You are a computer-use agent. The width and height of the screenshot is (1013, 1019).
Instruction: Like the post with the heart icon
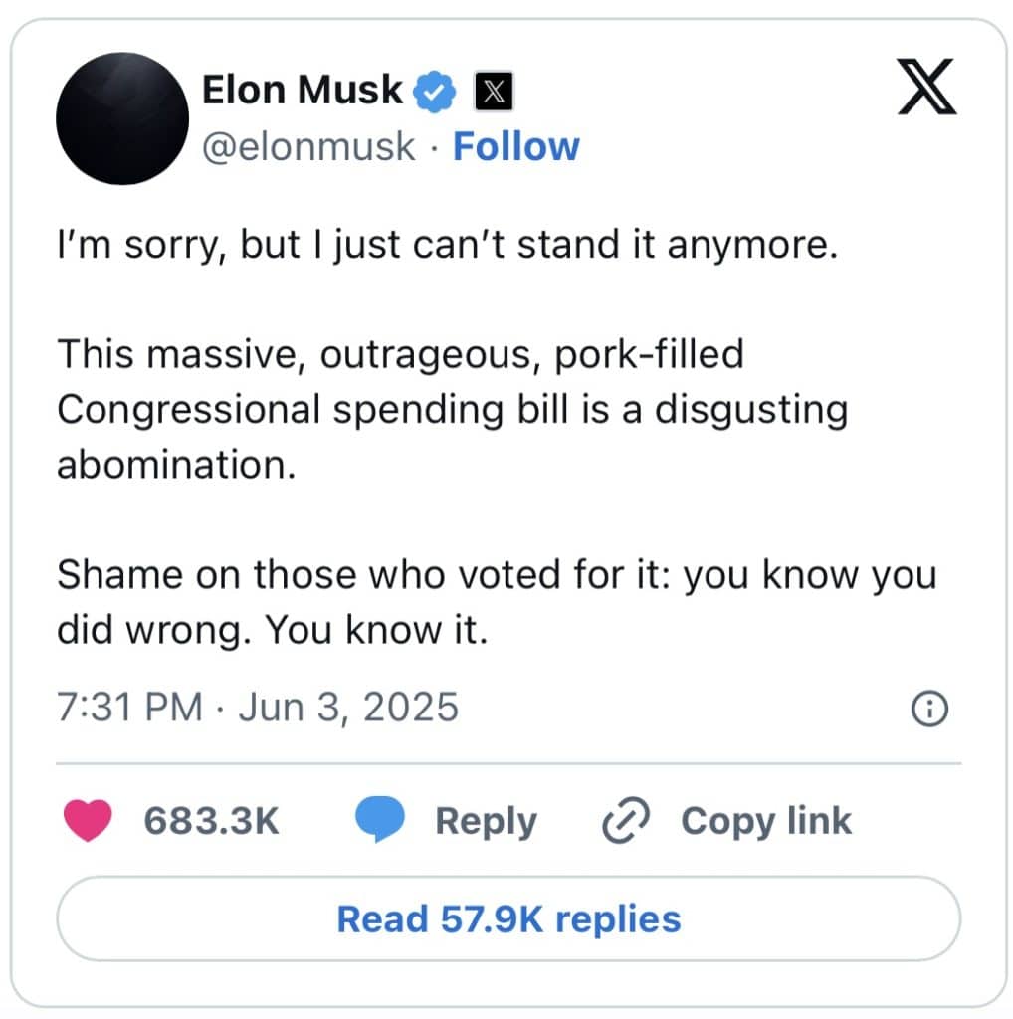88,821
